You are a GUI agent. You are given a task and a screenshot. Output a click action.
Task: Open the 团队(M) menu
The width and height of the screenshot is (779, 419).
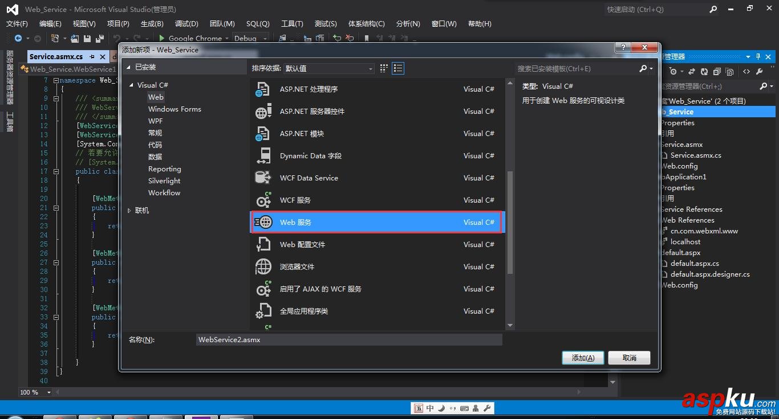pos(222,23)
